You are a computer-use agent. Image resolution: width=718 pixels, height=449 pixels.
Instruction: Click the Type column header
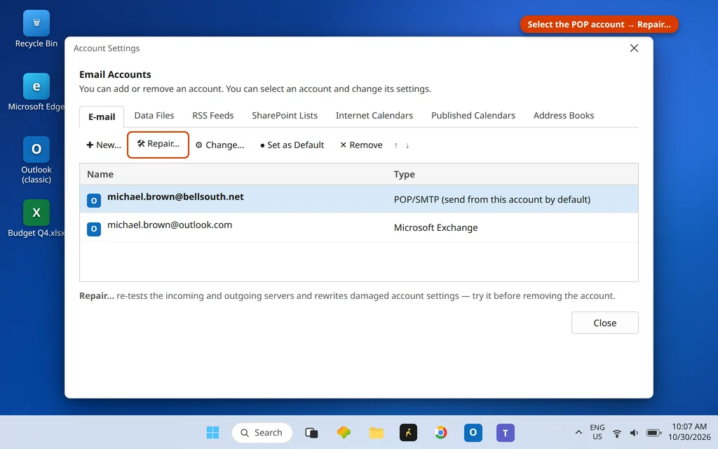(404, 174)
